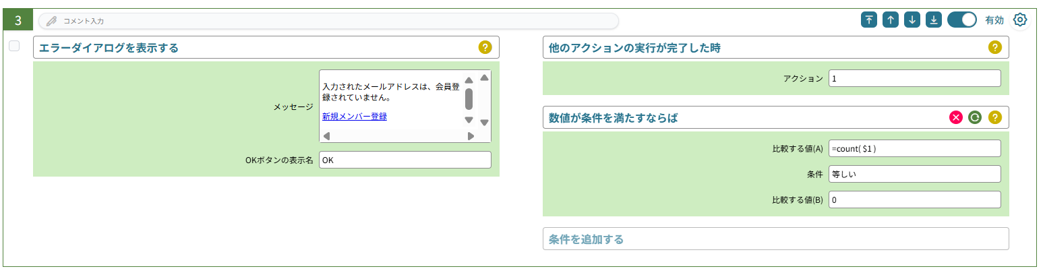Screen dimensions: 1043x273
Task: Open settings gear for action 3
Action: (1020, 20)
